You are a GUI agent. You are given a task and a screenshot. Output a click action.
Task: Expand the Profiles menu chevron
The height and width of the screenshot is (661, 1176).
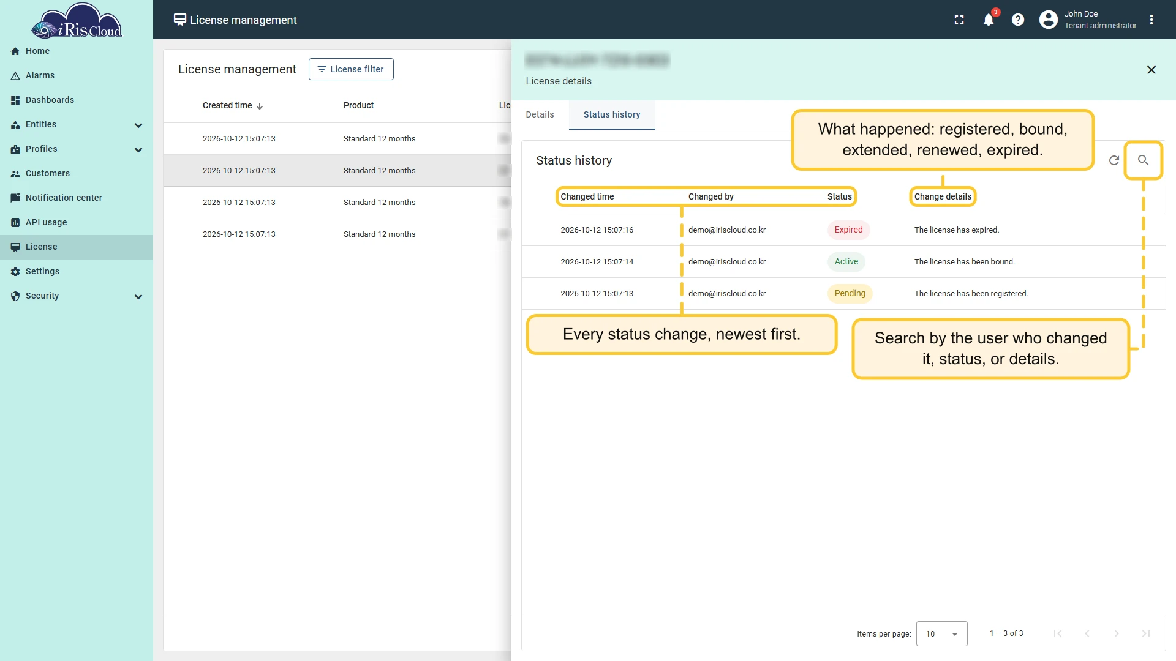coord(138,149)
